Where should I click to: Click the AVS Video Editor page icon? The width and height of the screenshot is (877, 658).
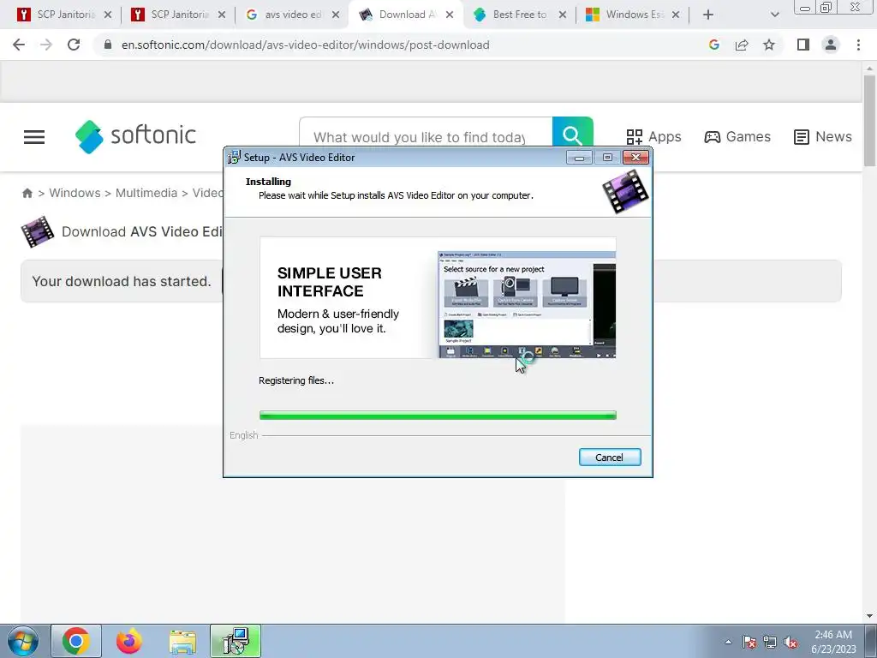pyautogui.click(x=38, y=231)
